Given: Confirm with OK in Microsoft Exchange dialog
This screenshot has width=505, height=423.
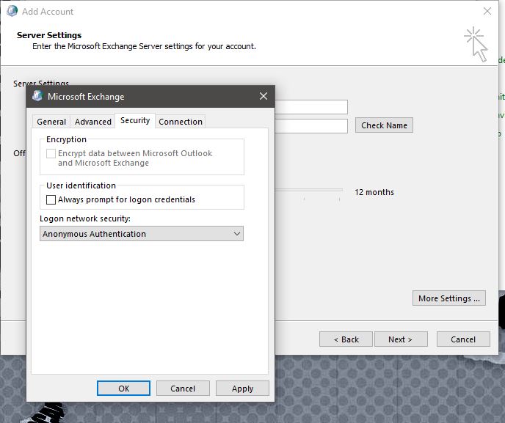Looking at the screenshot, I should pos(123,389).
